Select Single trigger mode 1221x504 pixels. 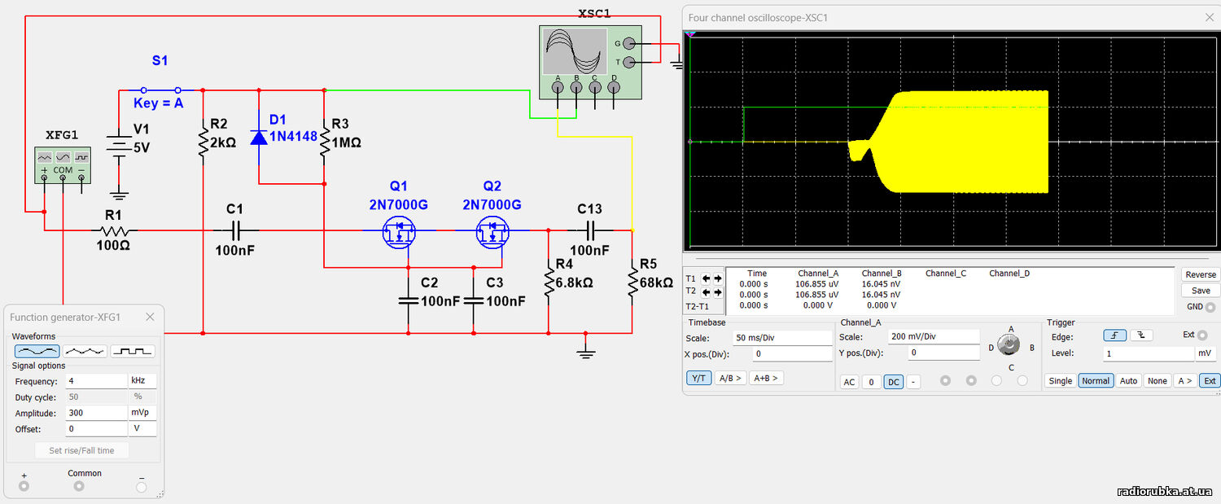[1060, 380]
